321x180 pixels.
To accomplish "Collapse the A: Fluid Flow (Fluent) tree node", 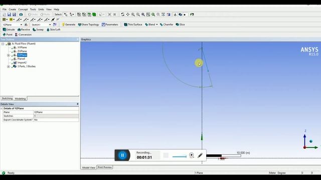I will (x=3, y=43).
